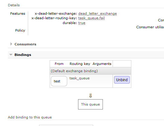Click the Consumers section heading
This screenshot has width=164, height=126.
[x=25, y=44]
